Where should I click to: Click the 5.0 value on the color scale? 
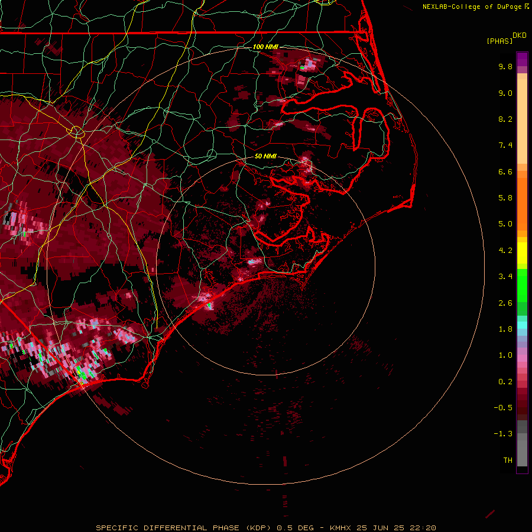click(x=505, y=224)
